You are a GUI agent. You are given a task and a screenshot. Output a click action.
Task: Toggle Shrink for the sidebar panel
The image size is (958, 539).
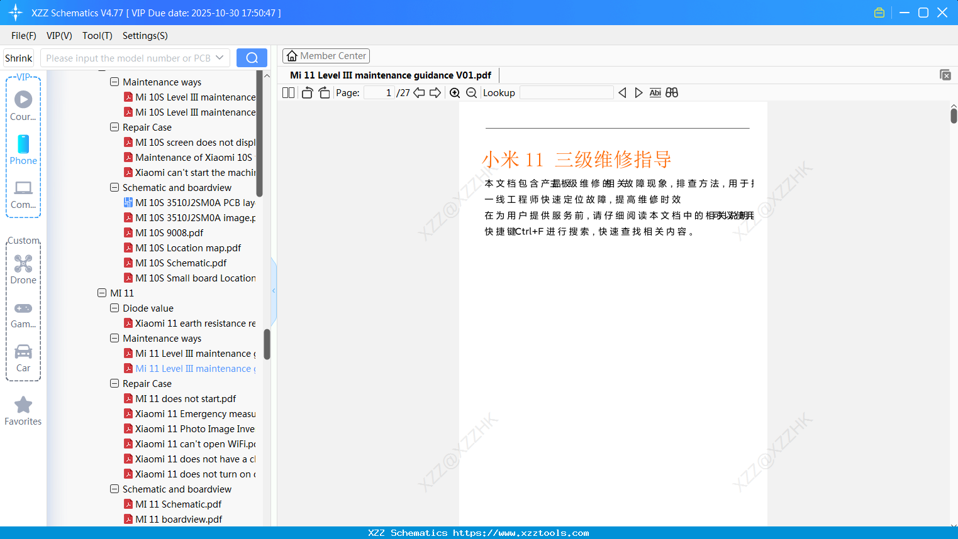[18, 57]
